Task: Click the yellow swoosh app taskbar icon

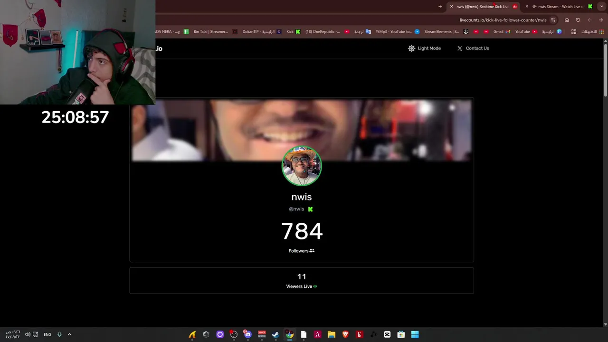Action: tap(192, 334)
